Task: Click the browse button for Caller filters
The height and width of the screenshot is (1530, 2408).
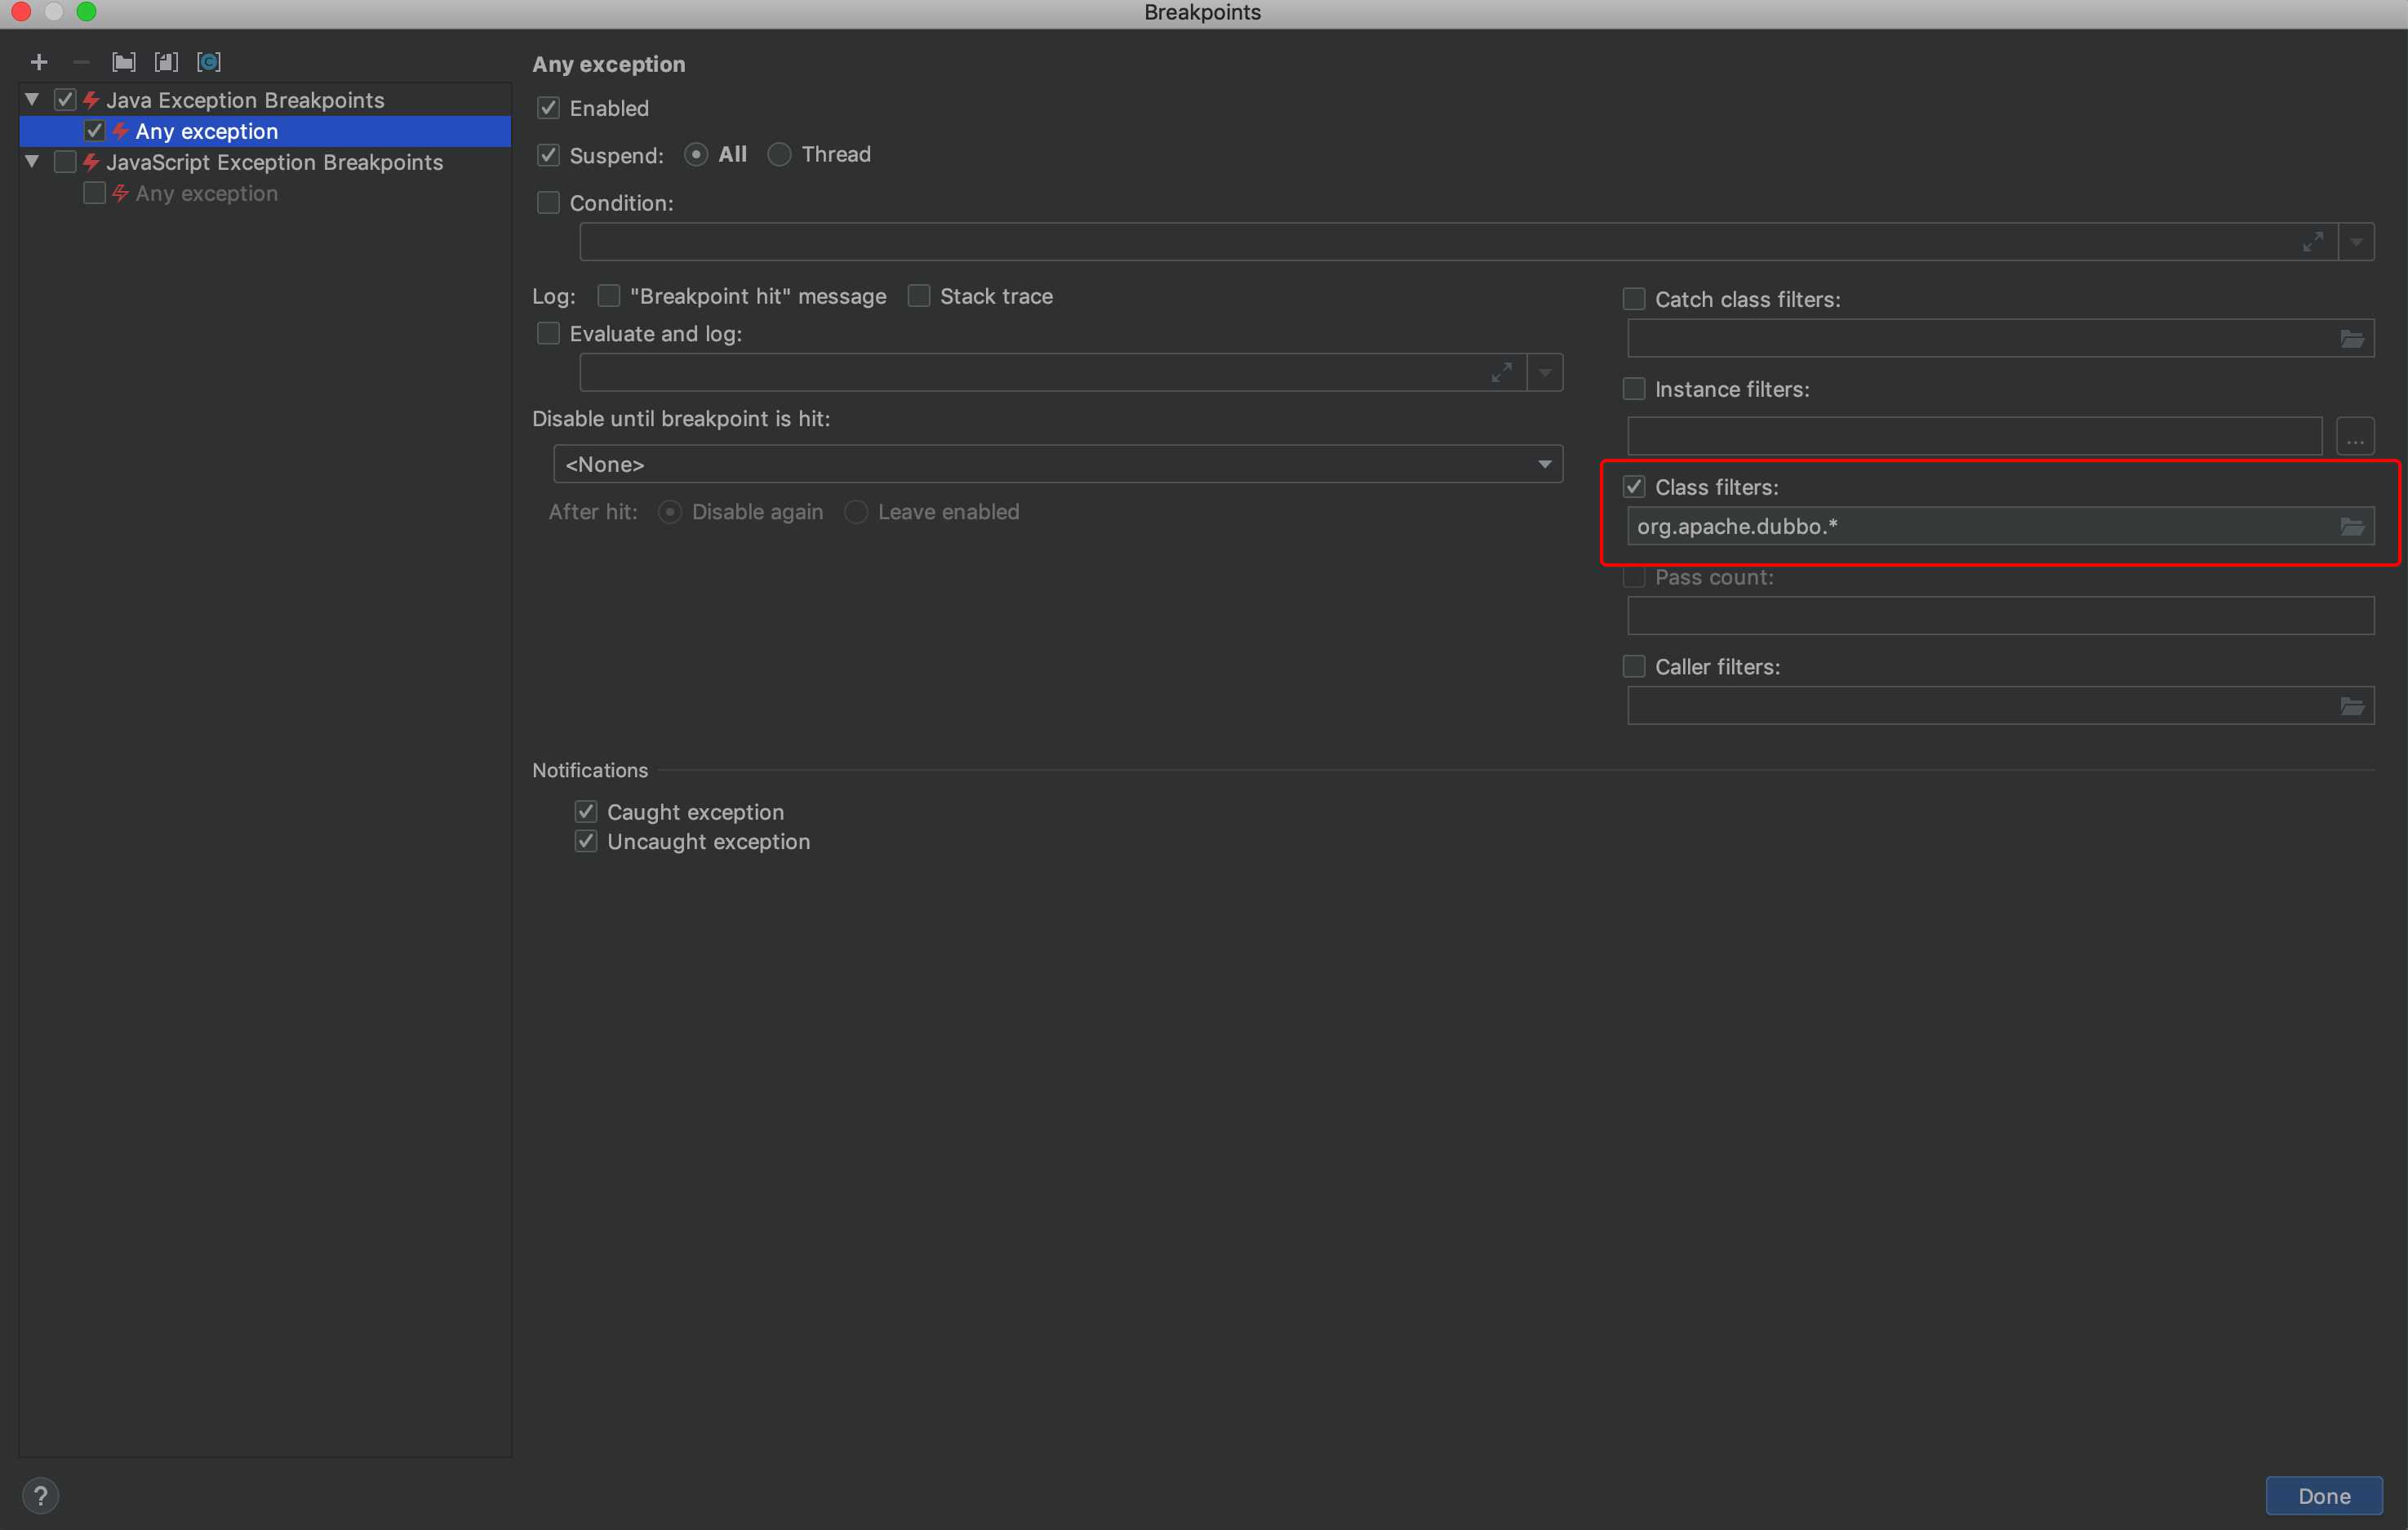Action: (2357, 704)
